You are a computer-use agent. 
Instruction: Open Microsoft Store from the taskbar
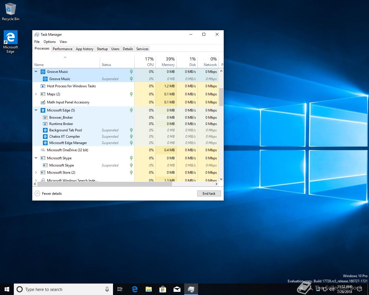pyautogui.click(x=163, y=289)
